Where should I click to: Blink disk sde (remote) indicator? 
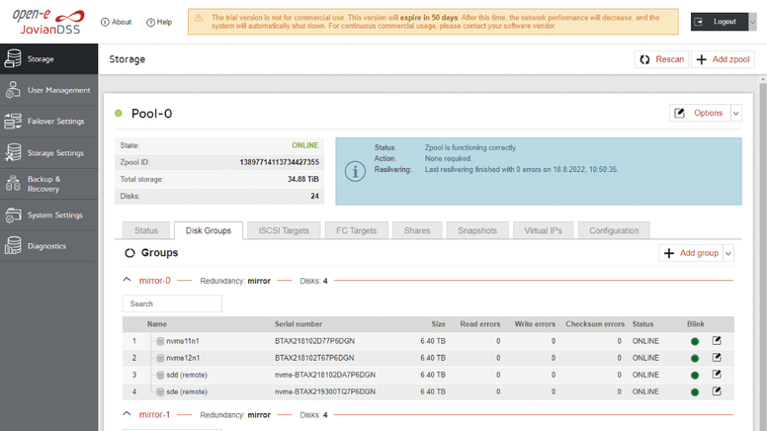pyautogui.click(x=695, y=392)
